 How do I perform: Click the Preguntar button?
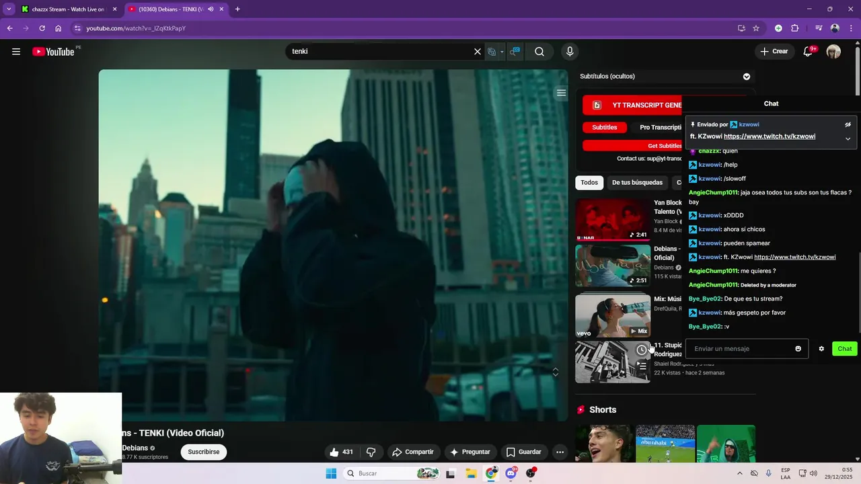coord(470,452)
